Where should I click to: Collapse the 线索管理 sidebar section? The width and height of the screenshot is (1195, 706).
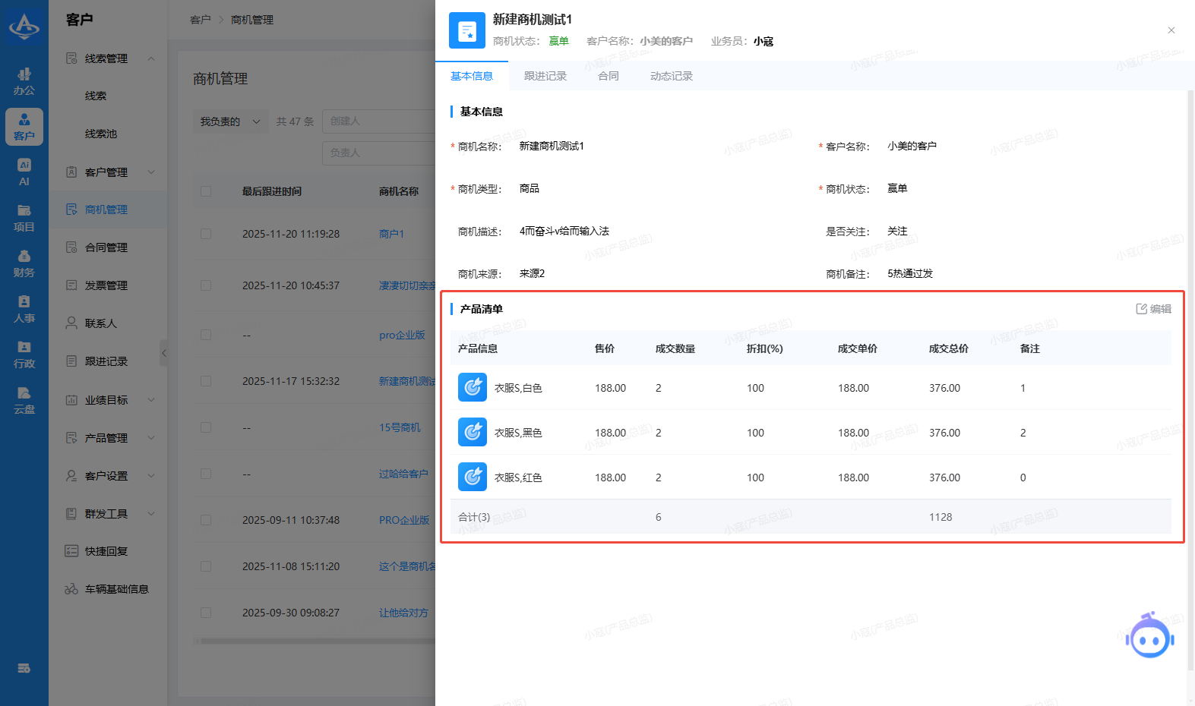pyautogui.click(x=150, y=58)
